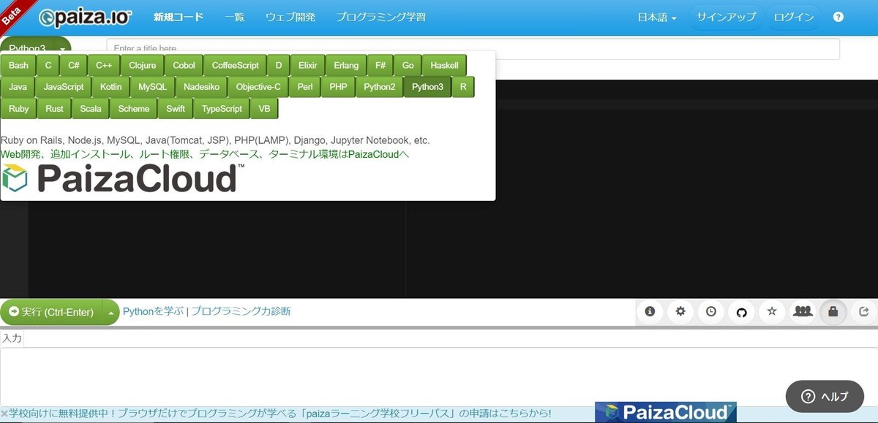Open the ウェブ開発 menu item
Viewport: 878px width, 423px height.
tap(290, 16)
